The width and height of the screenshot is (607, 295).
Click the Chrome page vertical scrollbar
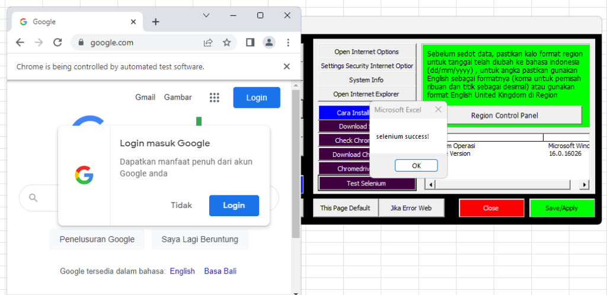[x=296, y=163]
